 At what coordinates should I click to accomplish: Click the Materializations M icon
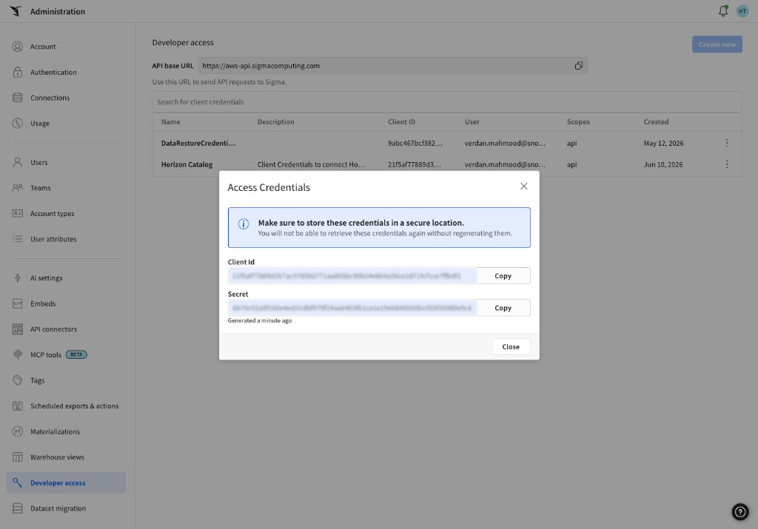pos(18,431)
